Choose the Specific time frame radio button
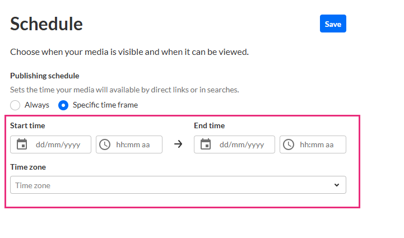 coord(64,105)
